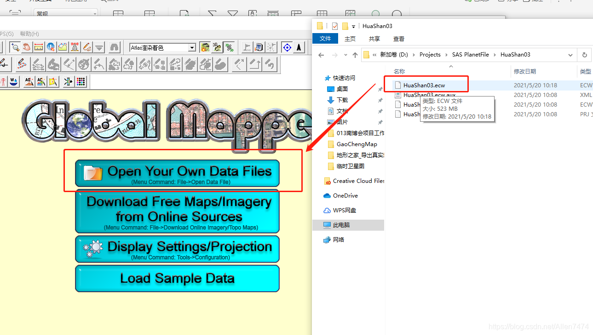This screenshot has height=335, width=593.
Task: Click the black north arrow icon
Action: pyautogui.click(x=299, y=47)
